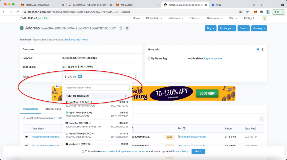Open the Exchange dropdown button
The image size is (287, 160).
pyautogui.click(x=227, y=28)
